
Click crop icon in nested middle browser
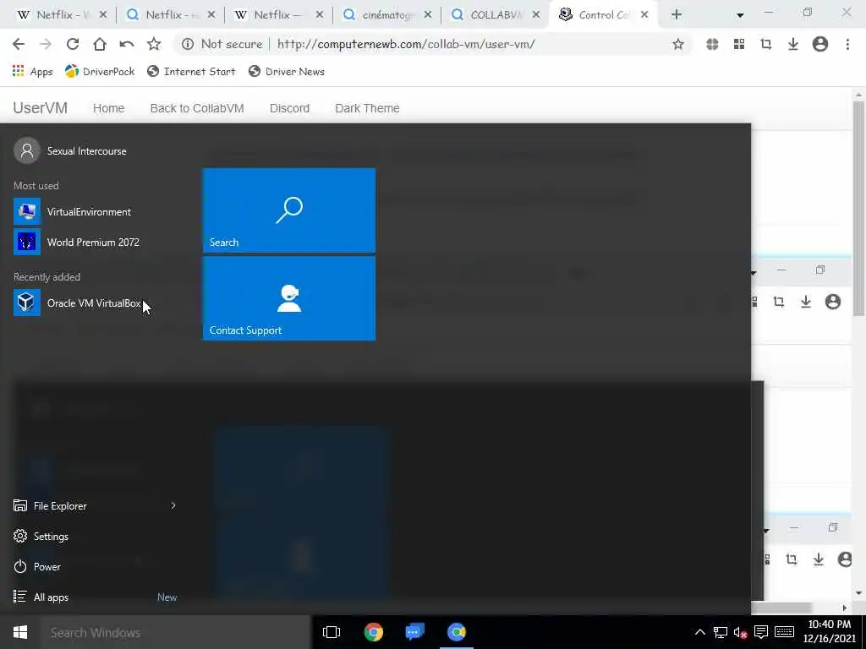[x=779, y=302]
